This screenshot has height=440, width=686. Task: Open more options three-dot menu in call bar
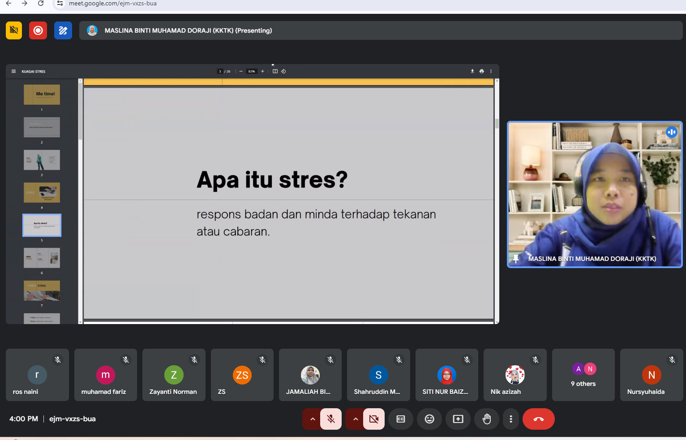pyautogui.click(x=511, y=419)
